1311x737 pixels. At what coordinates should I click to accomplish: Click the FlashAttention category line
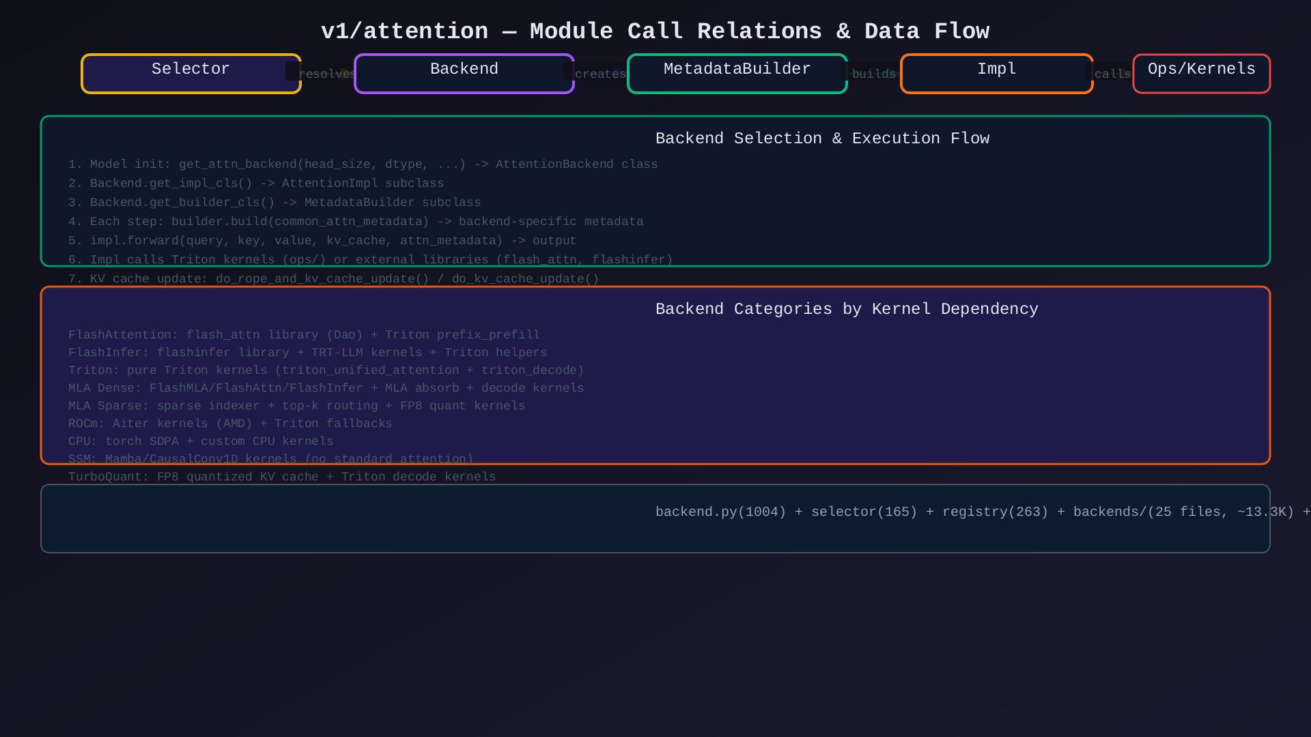point(304,335)
